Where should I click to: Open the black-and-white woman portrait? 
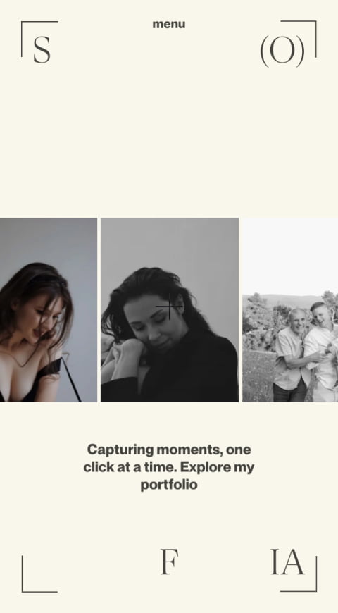tap(170, 310)
